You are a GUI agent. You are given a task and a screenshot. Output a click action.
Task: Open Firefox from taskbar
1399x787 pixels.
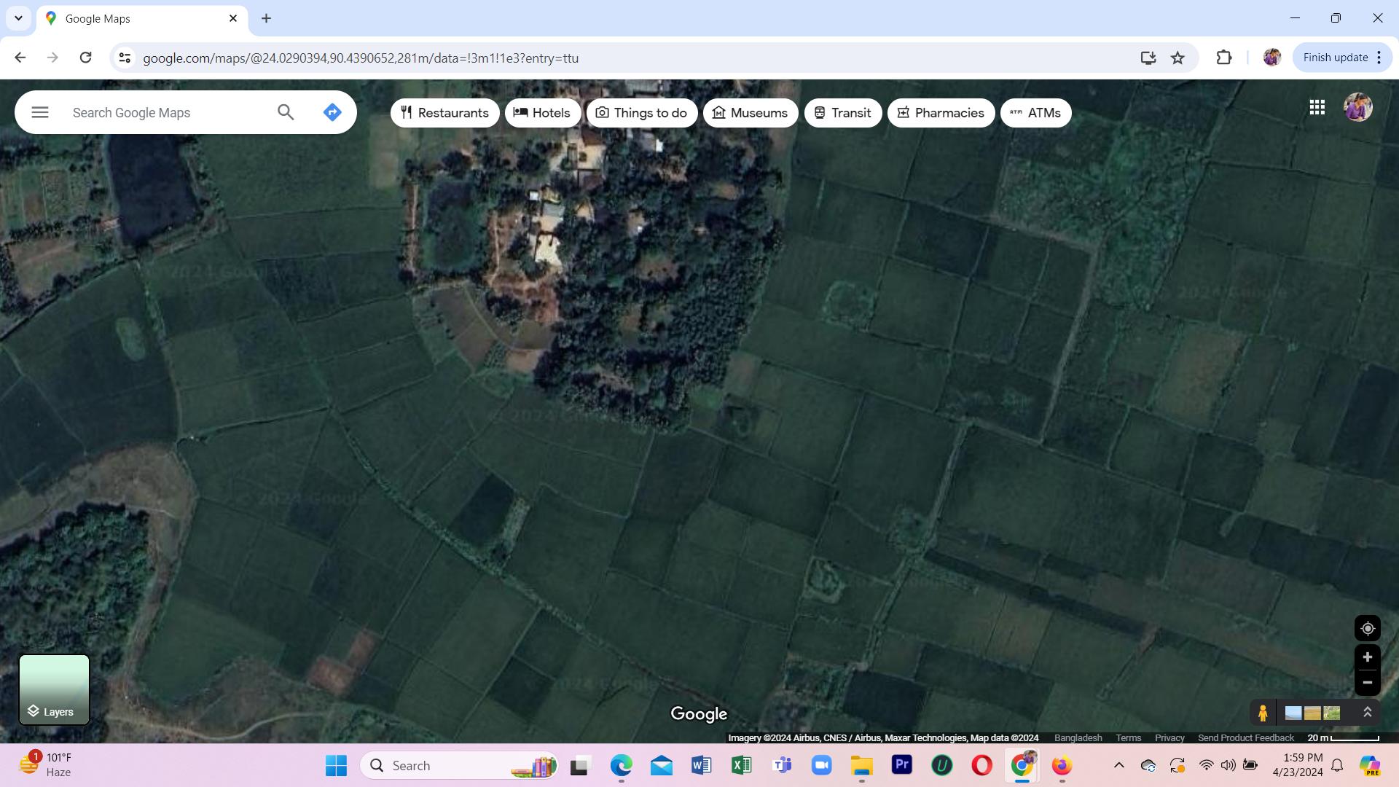point(1062,765)
